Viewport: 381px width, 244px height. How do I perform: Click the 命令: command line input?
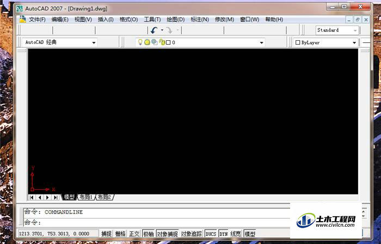tap(156, 222)
